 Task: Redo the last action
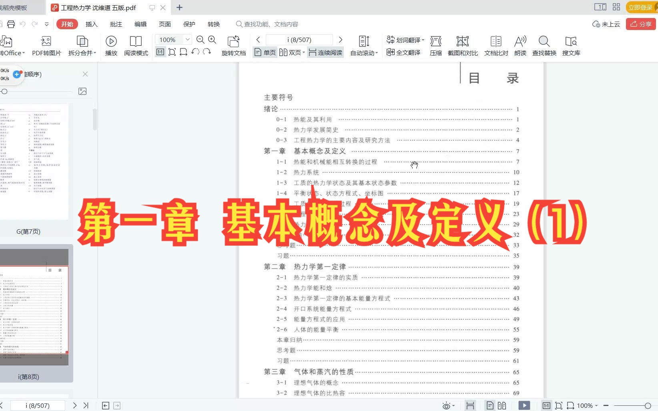pos(35,24)
